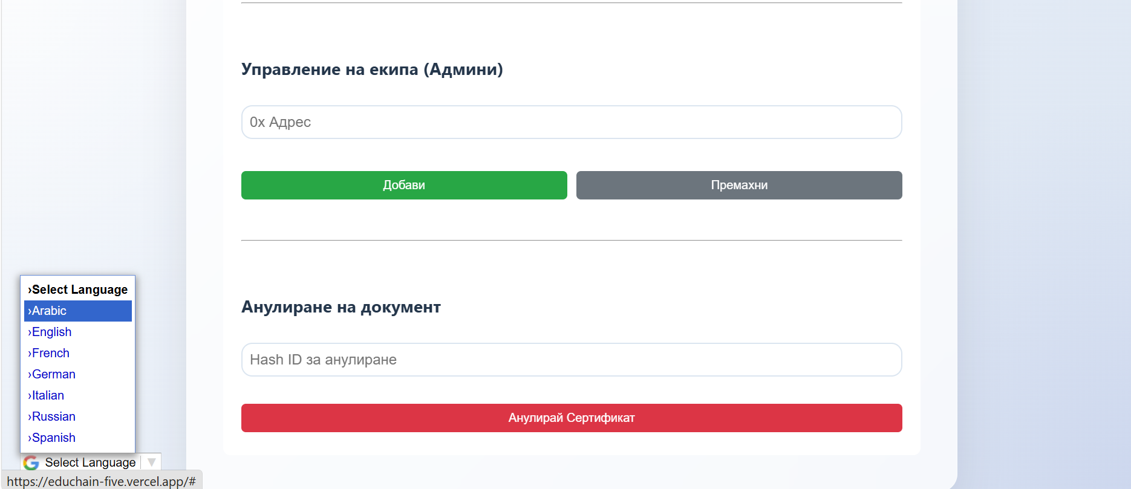Click the Управление на екипа (Админи) heading
This screenshot has width=1131, height=489.
pos(372,70)
